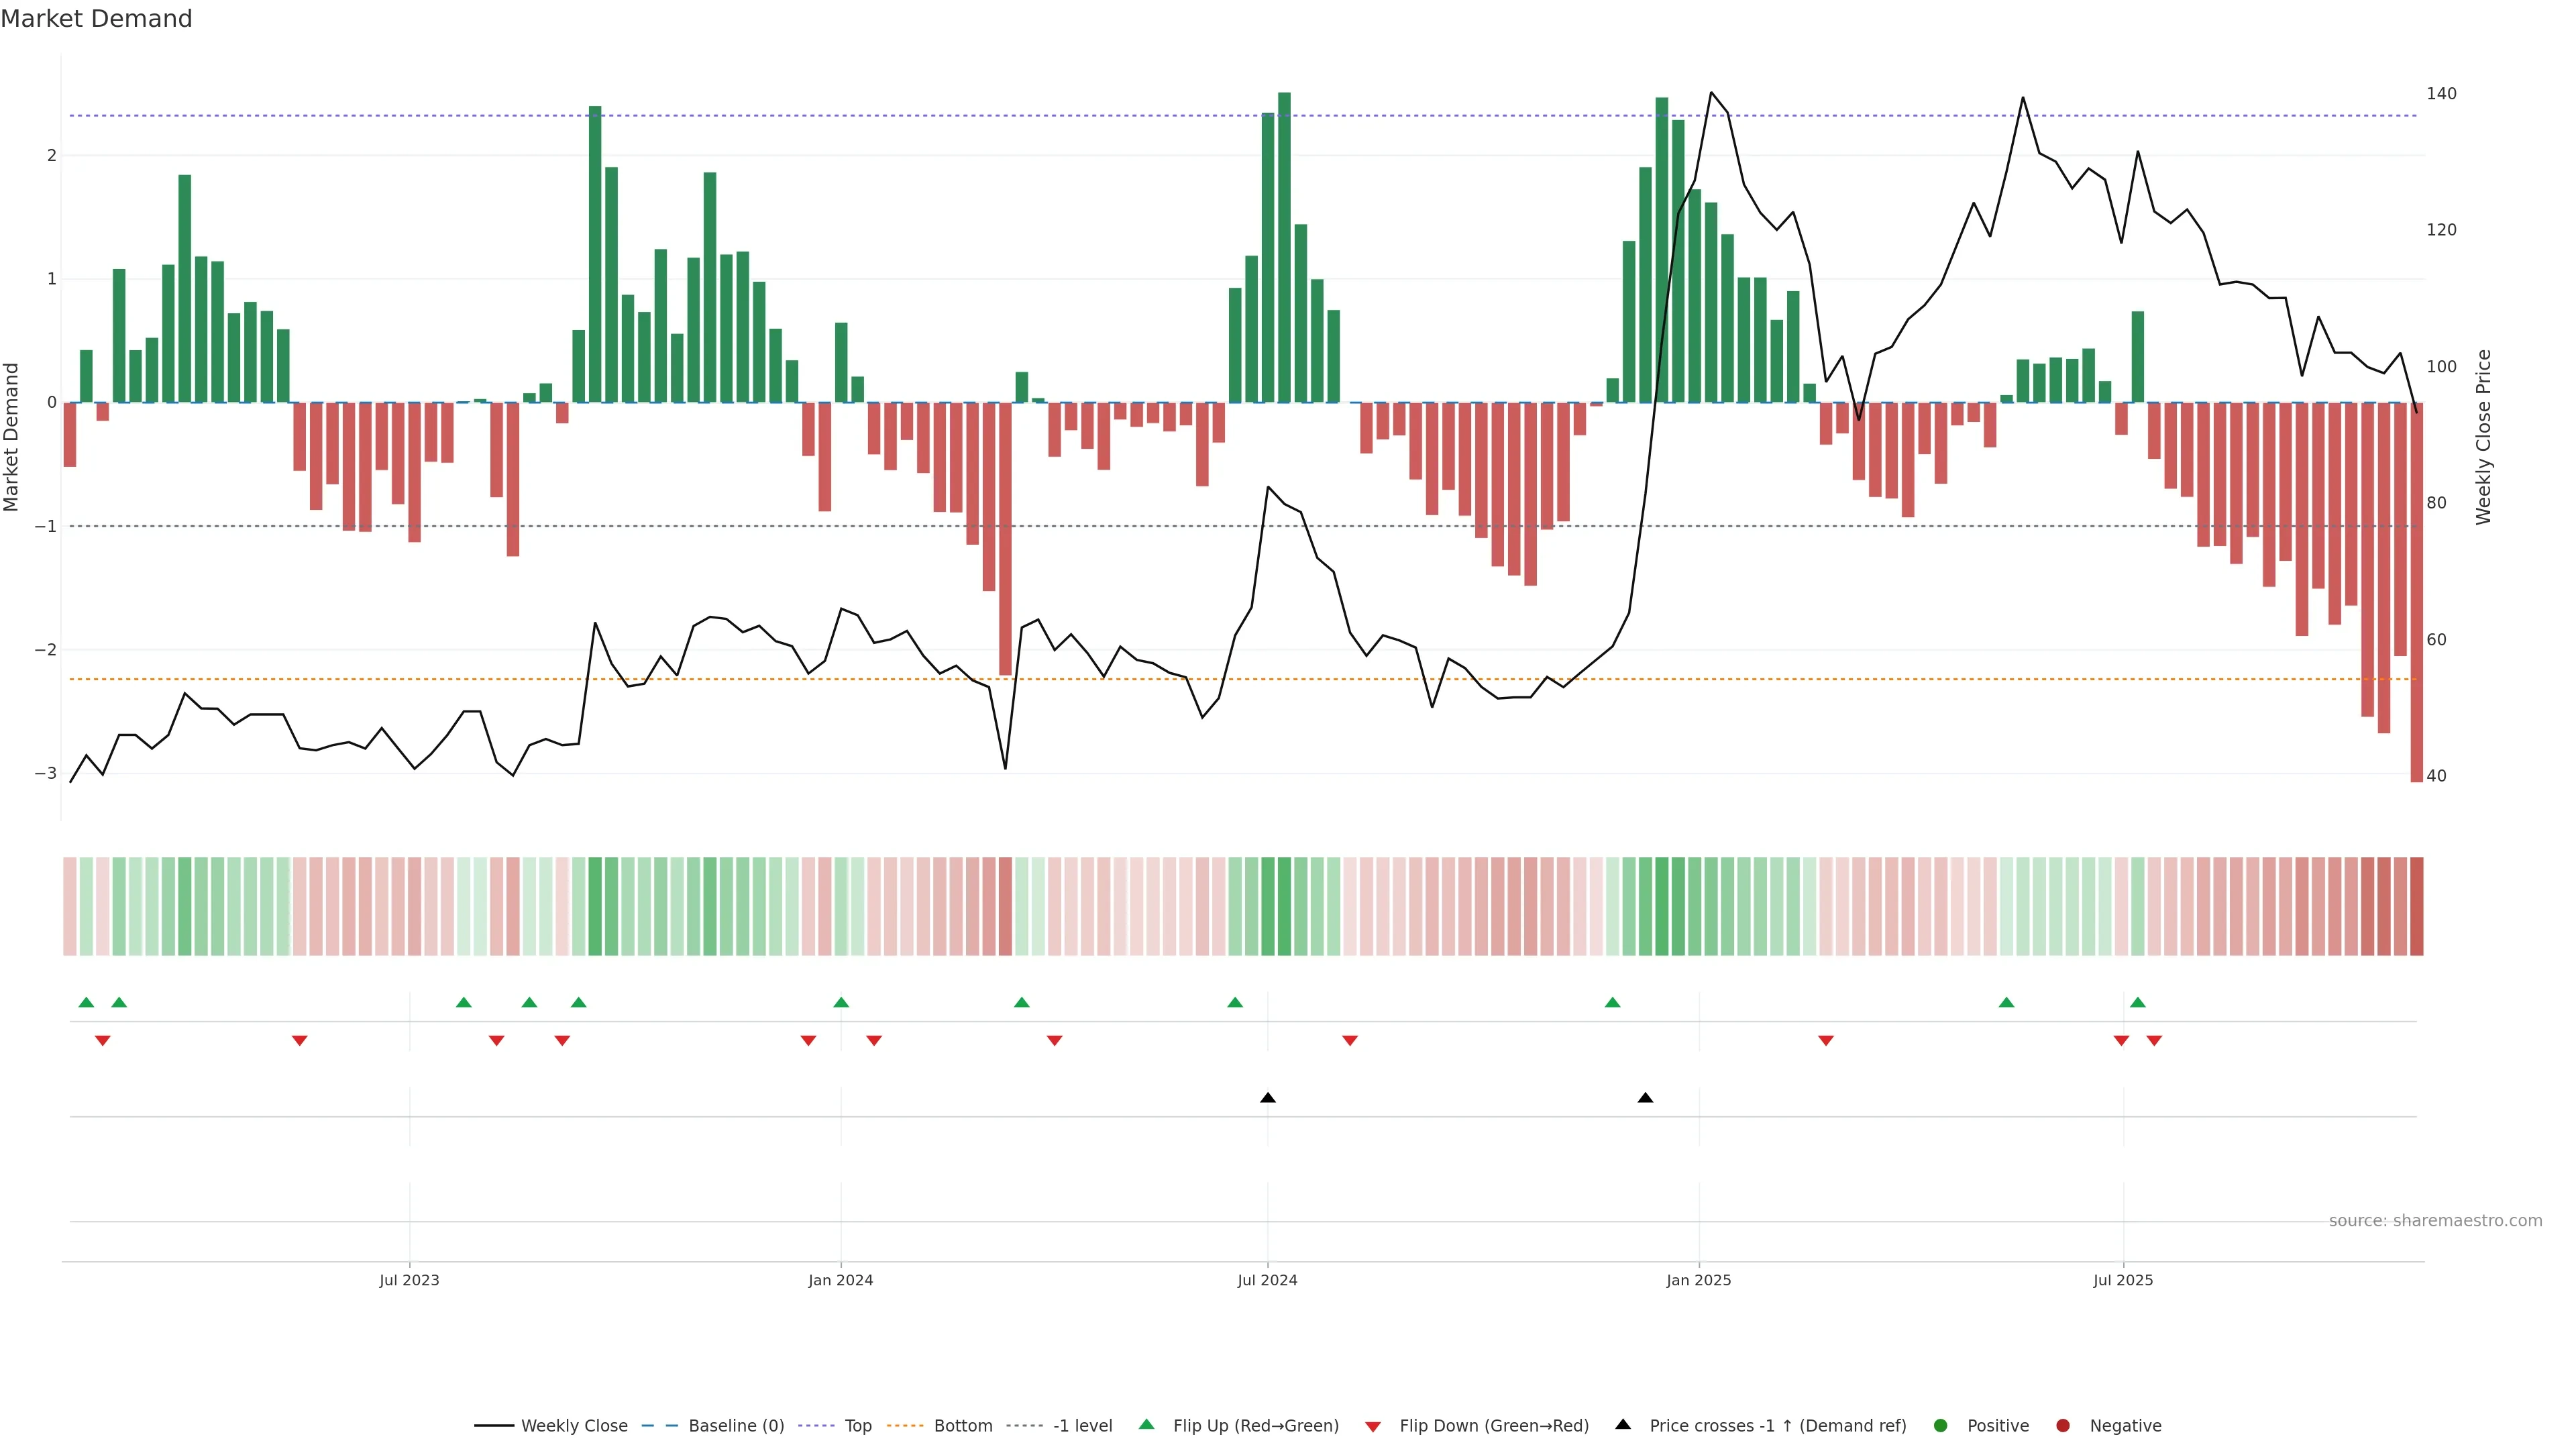Click the leftmost green flip-up triangle
This screenshot has width=2576, height=1449.
[86, 1003]
